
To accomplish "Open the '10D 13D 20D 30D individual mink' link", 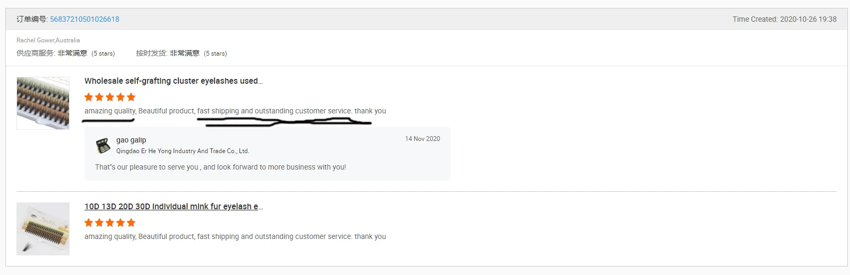I will 173,207.
